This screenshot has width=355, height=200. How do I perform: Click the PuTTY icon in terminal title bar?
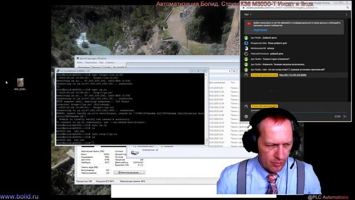point(58,71)
